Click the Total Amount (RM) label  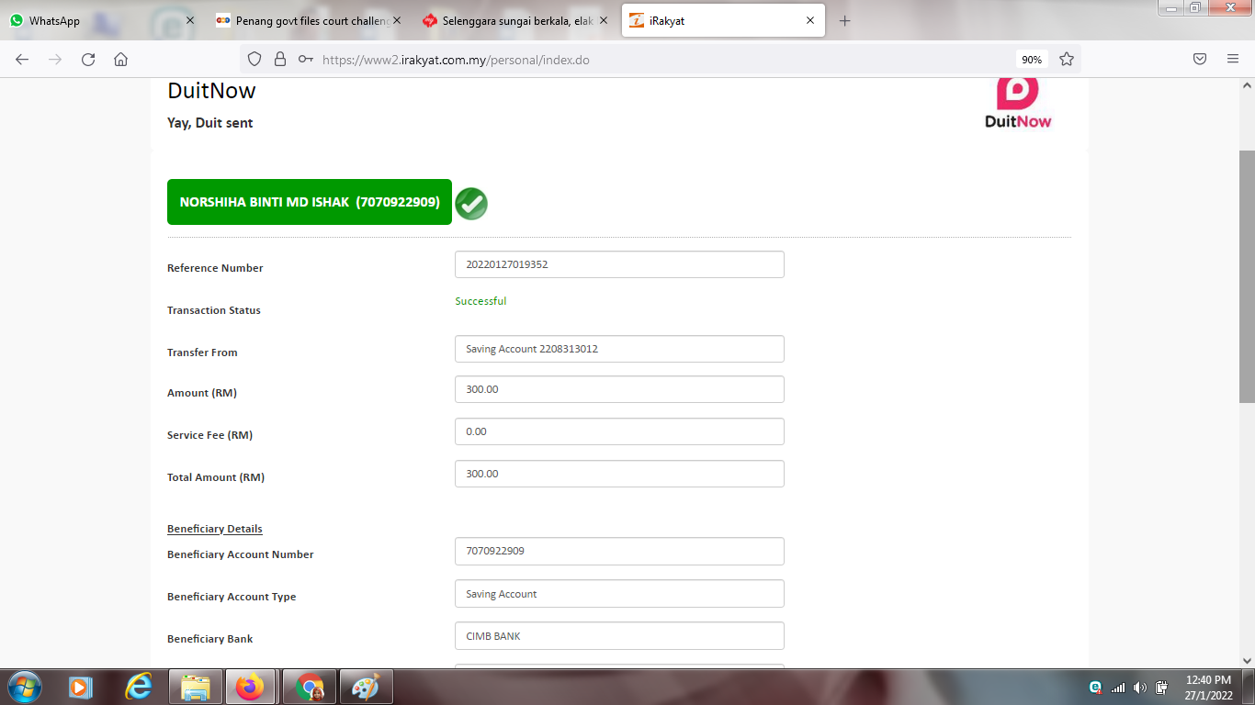point(216,477)
